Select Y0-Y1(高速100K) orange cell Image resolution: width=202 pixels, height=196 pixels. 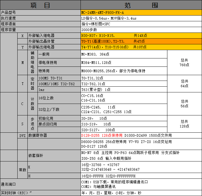click(141, 41)
